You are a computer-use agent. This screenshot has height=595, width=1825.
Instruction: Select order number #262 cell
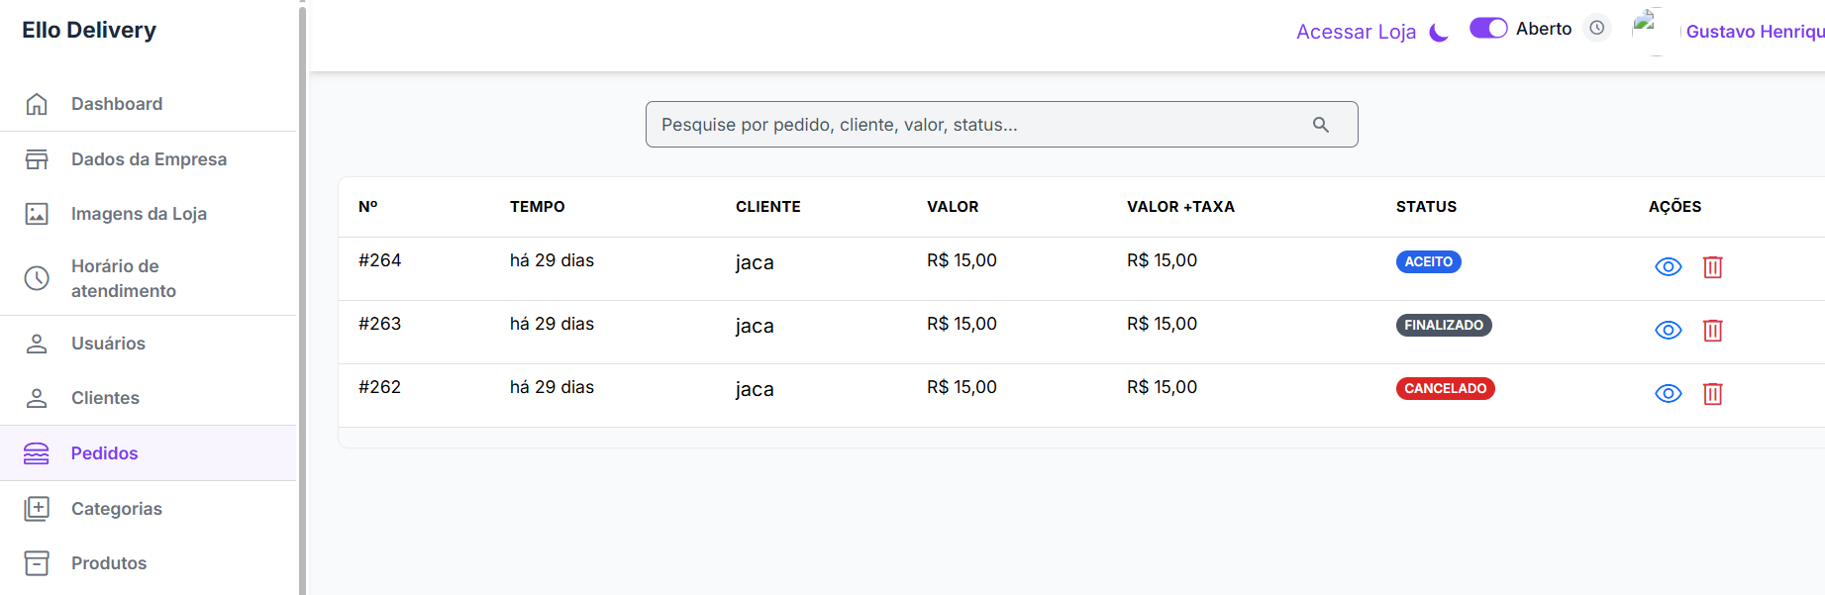pyautogui.click(x=380, y=387)
